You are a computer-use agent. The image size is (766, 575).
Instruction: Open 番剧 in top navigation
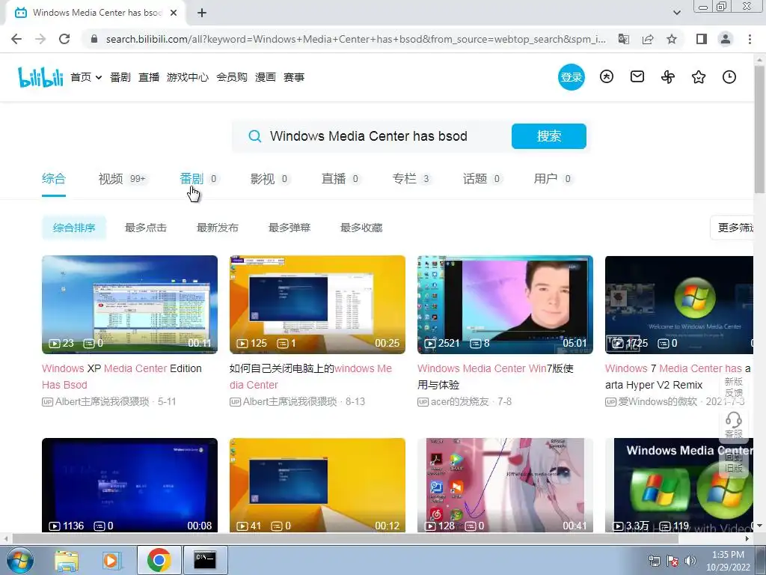point(120,77)
